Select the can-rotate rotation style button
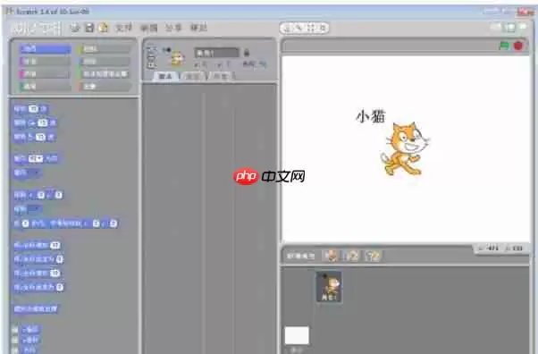The image size is (538, 354). coord(151,50)
